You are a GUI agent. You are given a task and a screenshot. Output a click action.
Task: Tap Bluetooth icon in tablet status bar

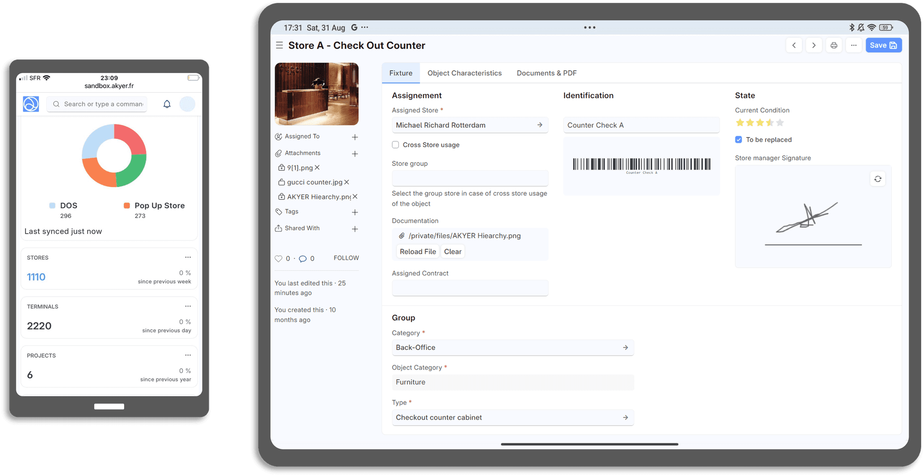coord(851,27)
